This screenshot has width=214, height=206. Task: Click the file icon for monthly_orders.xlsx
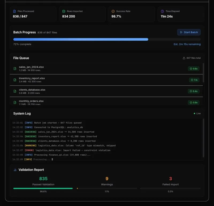pos(15,102)
